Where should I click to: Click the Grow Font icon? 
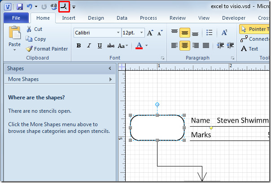tap(150, 33)
